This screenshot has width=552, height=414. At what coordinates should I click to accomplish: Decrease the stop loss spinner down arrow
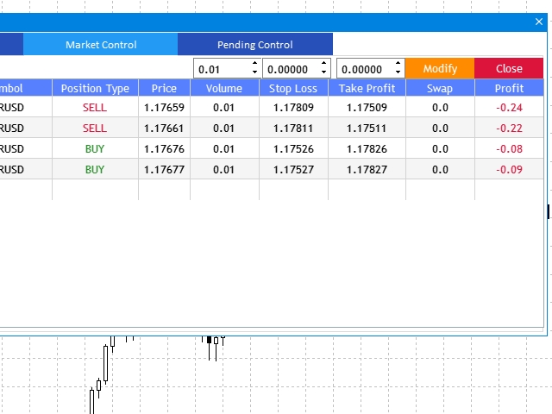pos(323,72)
